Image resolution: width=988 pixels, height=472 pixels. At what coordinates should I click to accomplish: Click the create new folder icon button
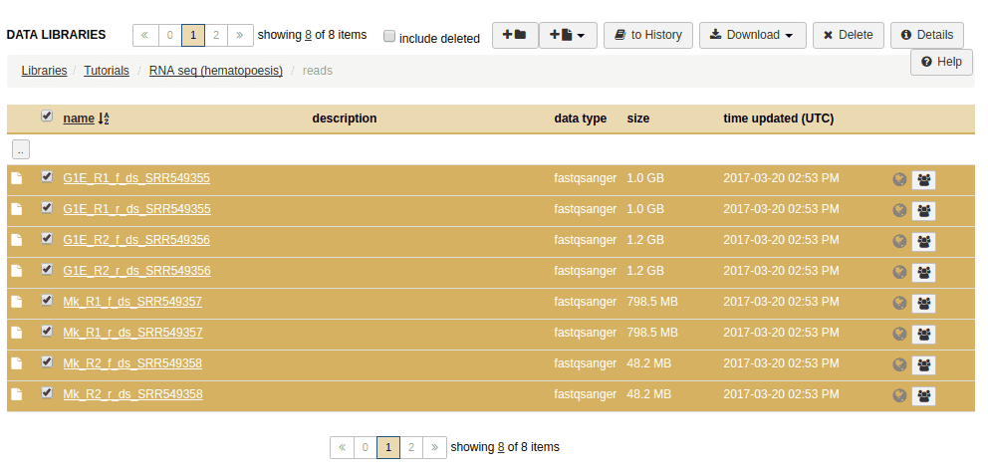(514, 35)
